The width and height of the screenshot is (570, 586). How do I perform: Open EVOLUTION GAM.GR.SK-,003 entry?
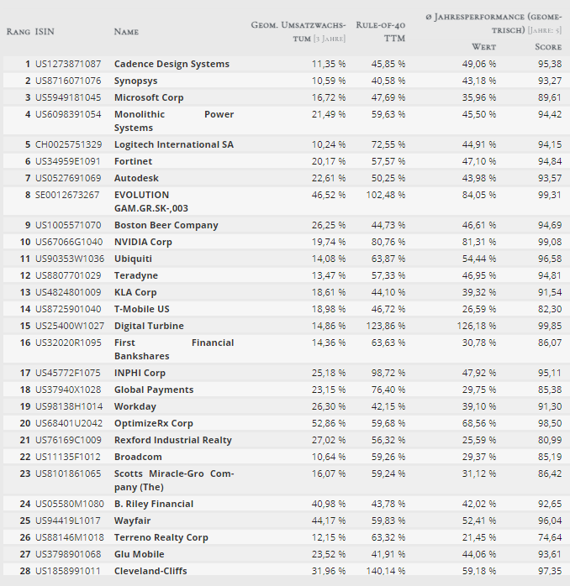click(x=151, y=201)
